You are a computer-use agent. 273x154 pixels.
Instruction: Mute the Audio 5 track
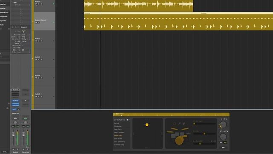(x=36, y=96)
